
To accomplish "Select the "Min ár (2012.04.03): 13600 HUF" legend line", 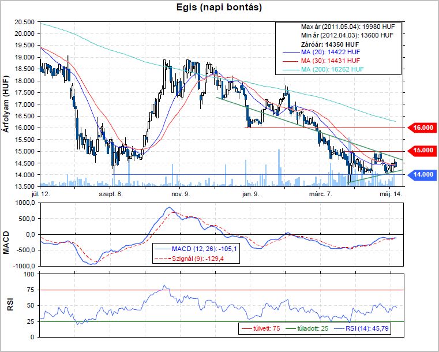I will [347, 35].
